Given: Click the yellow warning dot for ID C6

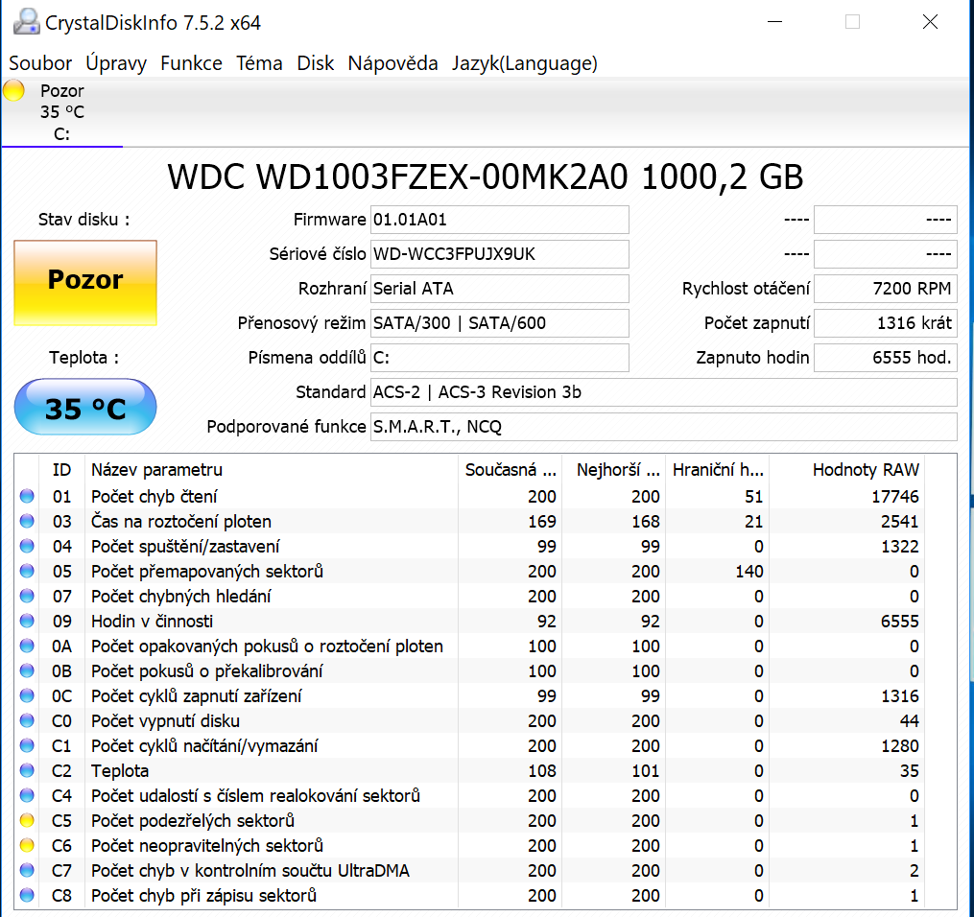Looking at the screenshot, I should point(27,845).
